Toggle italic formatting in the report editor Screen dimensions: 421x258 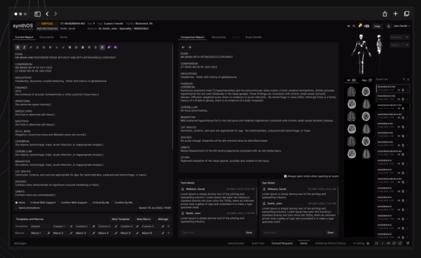click(24, 47)
